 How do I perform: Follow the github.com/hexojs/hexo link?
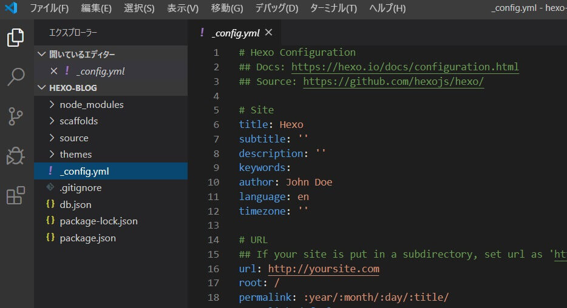[x=393, y=82]
